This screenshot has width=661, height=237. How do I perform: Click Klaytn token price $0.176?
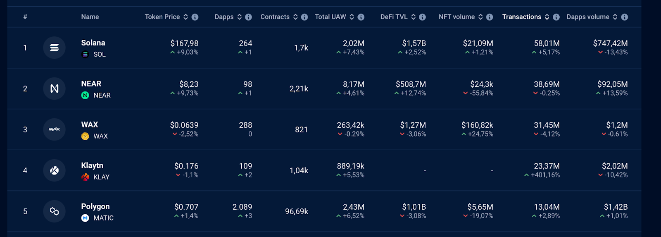pyautogui.click(x=186, y=166)
